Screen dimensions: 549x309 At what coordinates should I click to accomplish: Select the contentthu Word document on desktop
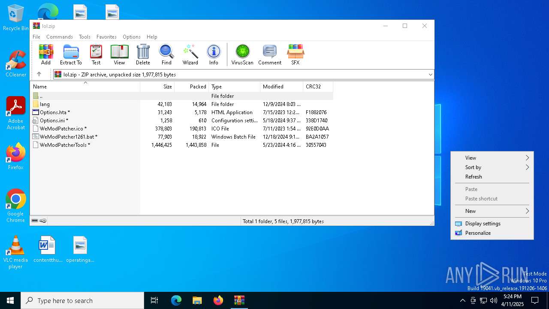click(48, 249)
